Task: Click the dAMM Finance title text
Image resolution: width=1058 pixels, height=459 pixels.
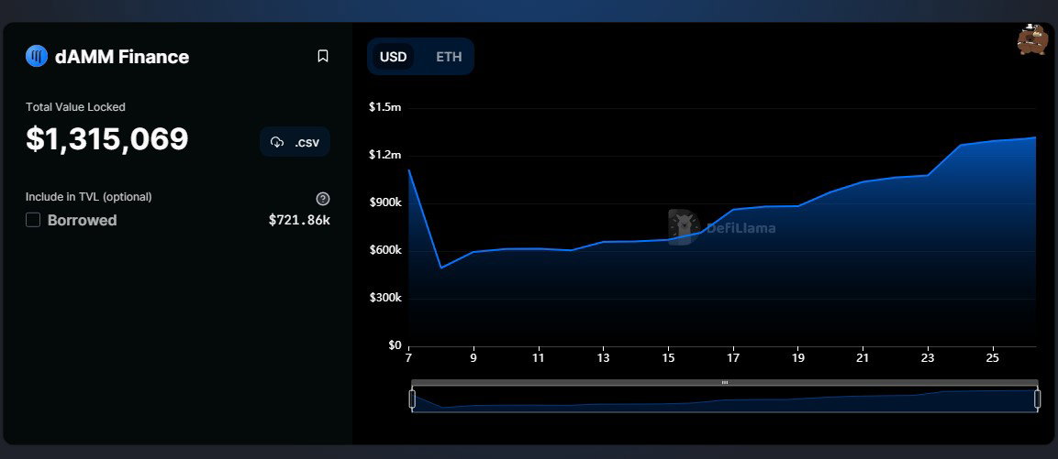Action: click(x=122, y=57)
